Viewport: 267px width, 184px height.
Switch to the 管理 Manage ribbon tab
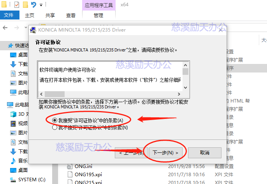[x=98, y=16]
